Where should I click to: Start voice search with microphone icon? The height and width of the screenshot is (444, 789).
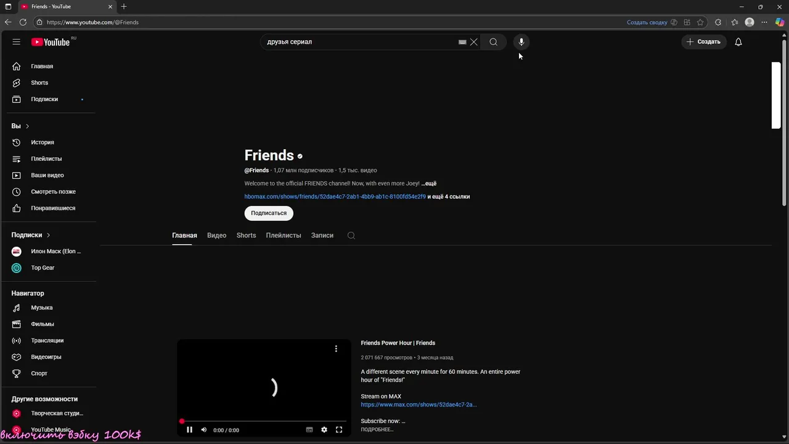(x=521, y=42)
